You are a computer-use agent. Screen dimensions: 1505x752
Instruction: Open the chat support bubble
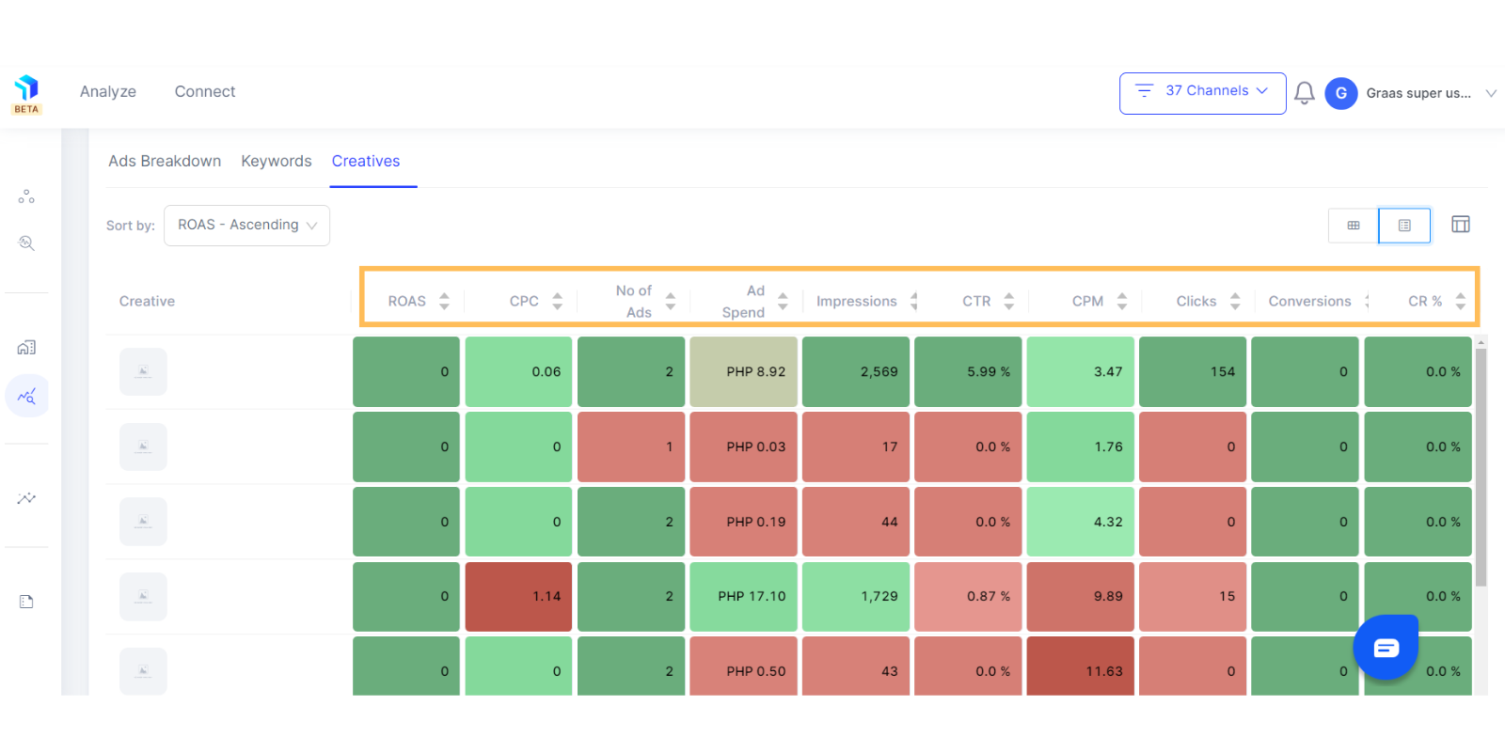[1386, 647]
